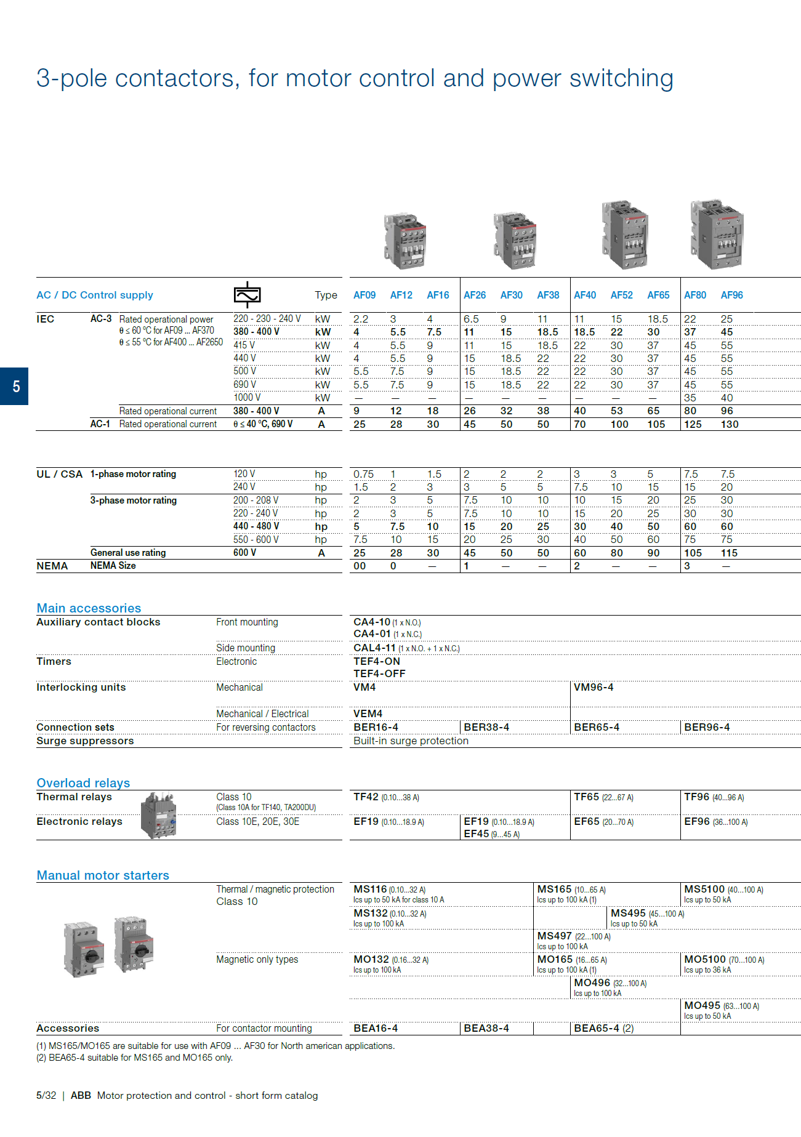Screen dimensions: 801x1137
Task: Click the AC / DC Control supply label
Action: 95,295
